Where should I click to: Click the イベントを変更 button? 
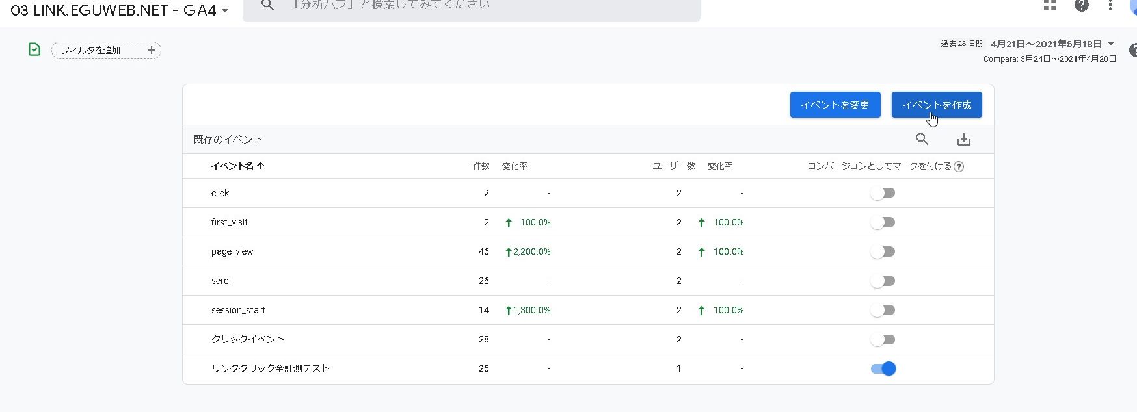click(x=835, y=105)
